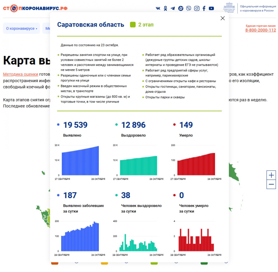Viewport: 278px width, 272px height.
Task: Open the Instagram page icon
Action: (x=197, y=8)
